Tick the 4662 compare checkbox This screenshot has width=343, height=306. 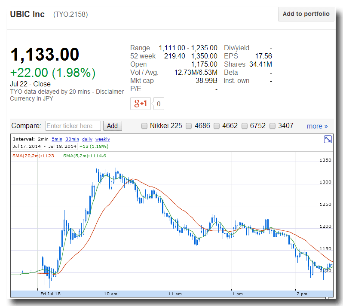pyautogui.click(x=217, y=126)
